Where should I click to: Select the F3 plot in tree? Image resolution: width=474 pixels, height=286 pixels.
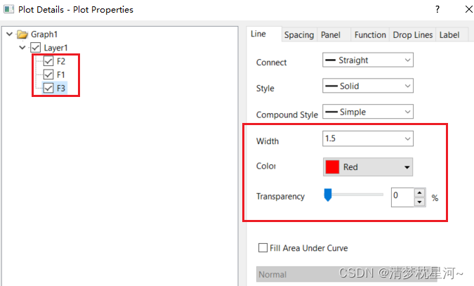click(61, 88)
